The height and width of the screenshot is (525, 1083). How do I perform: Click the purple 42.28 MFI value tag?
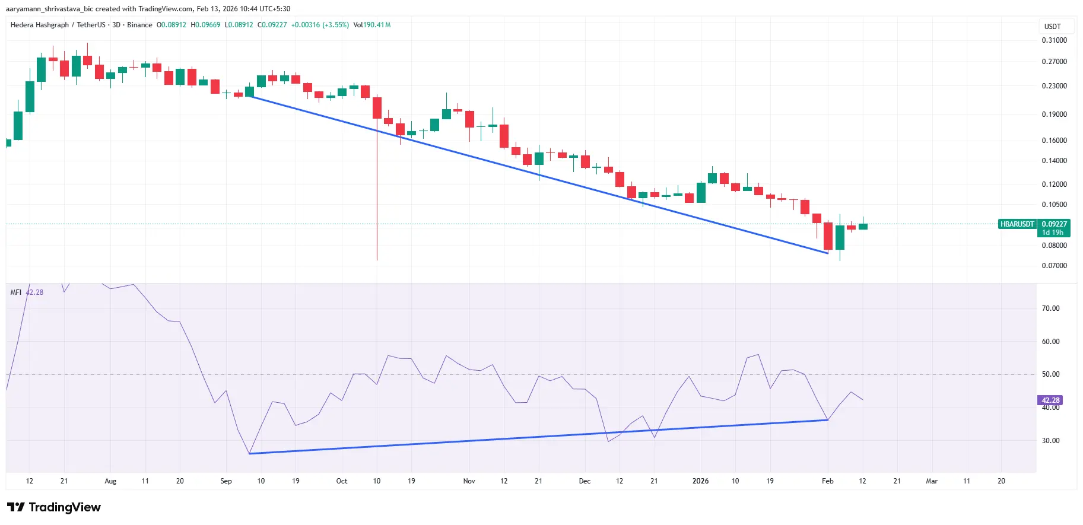[x=1050, y=400]
